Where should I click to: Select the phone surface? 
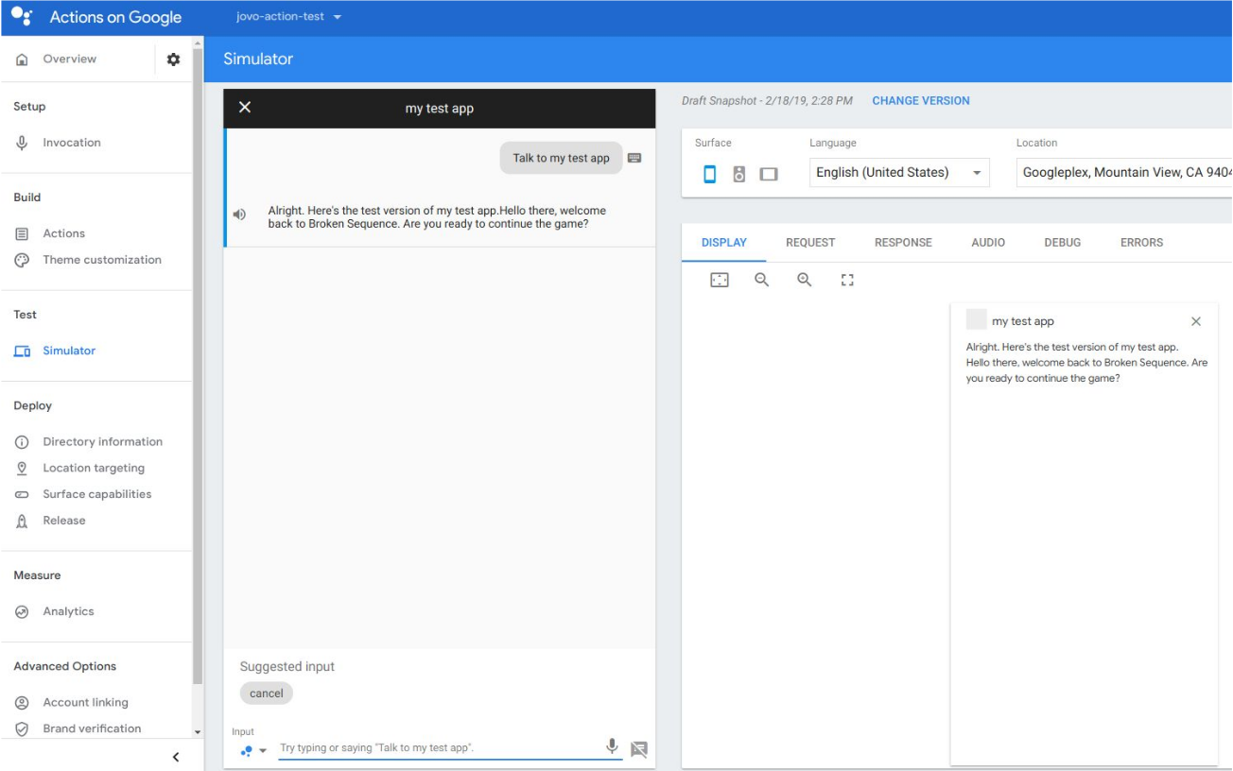click(710, 174)
